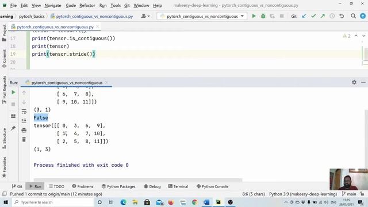The height and width of the screenshot is (207, 368).
Task: Open Microsoft Edge from taskbar
Action: pyautogui.click(x=123, y=202)
